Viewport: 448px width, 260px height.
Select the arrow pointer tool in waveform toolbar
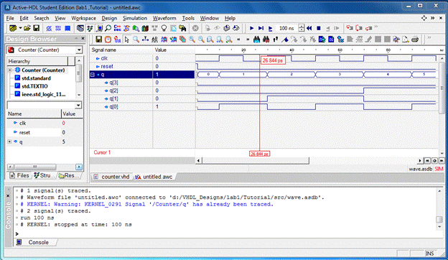[x=127, y=40]
